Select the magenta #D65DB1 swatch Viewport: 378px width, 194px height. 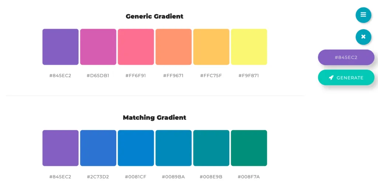click(98, 47)
